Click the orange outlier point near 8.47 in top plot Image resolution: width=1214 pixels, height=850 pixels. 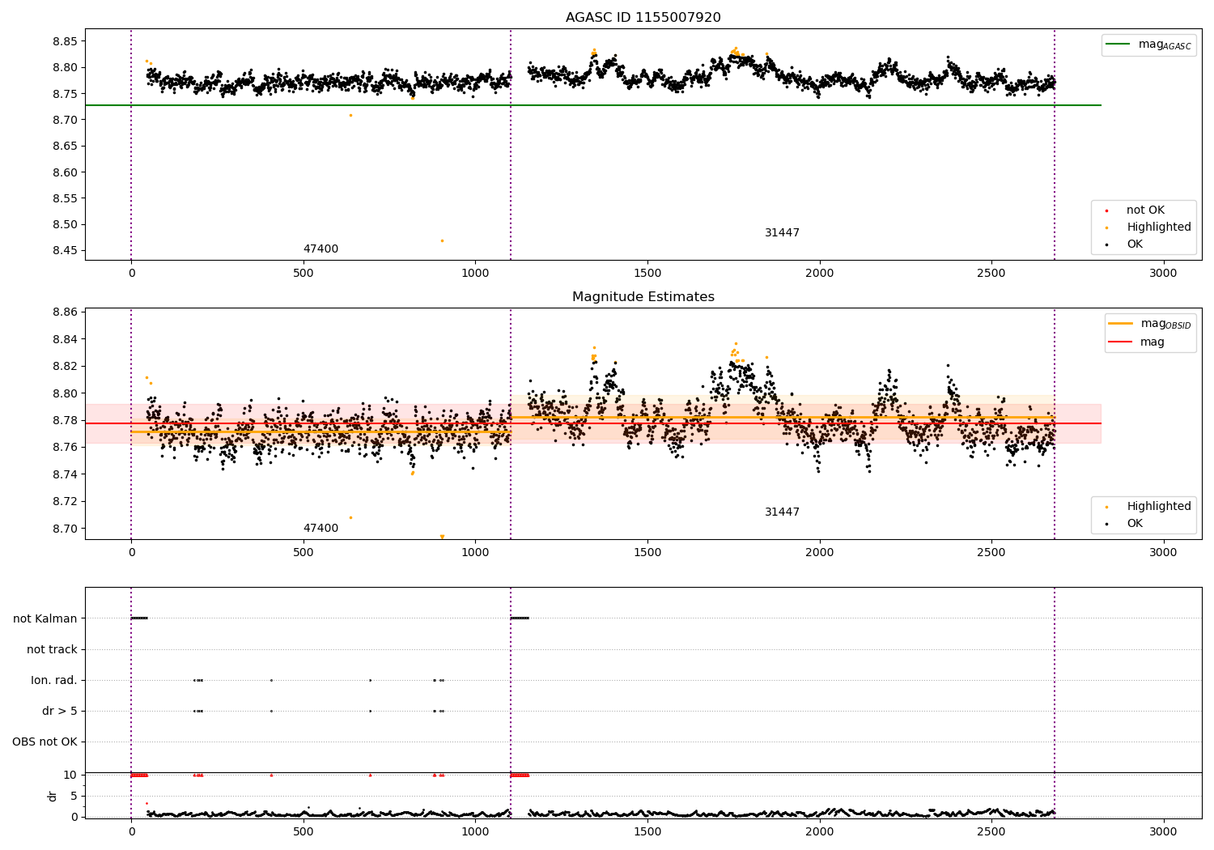[442, 240]
